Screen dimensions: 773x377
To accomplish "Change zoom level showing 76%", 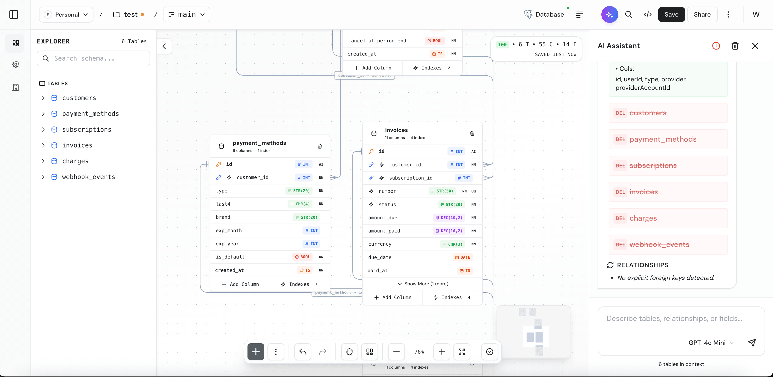I will coord(419,351).
